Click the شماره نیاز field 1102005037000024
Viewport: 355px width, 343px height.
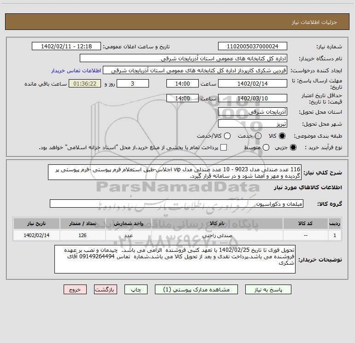(253, 46)
